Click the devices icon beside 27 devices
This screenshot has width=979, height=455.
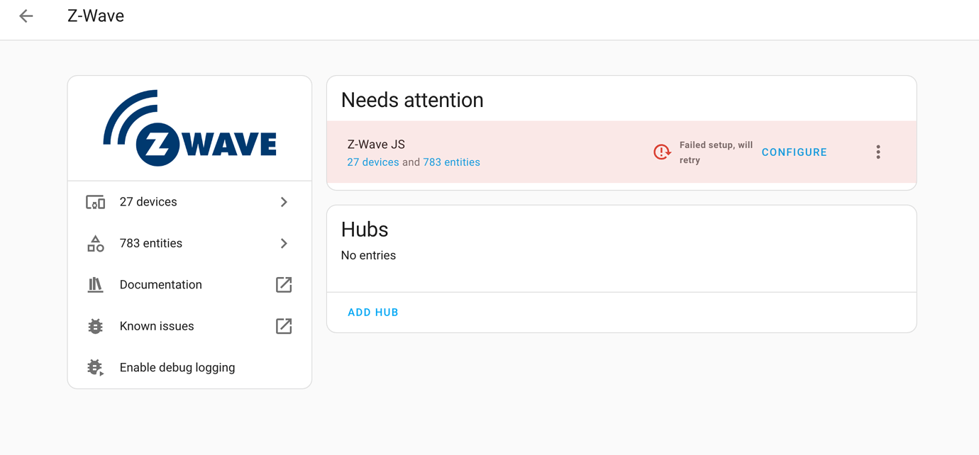click(94, 201)
